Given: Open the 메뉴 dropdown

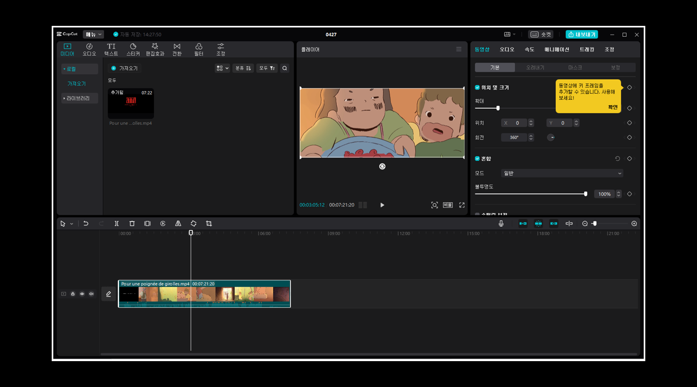Looking at the screenshot, I should [94, 34].
